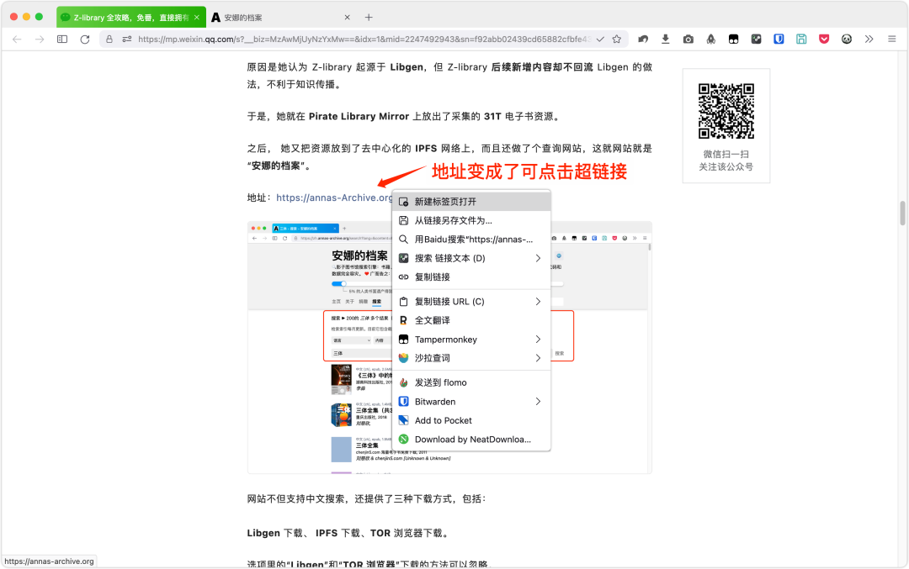Take a screenshot with the camera icon
This screenshot has height=569, width=909.
688,40
